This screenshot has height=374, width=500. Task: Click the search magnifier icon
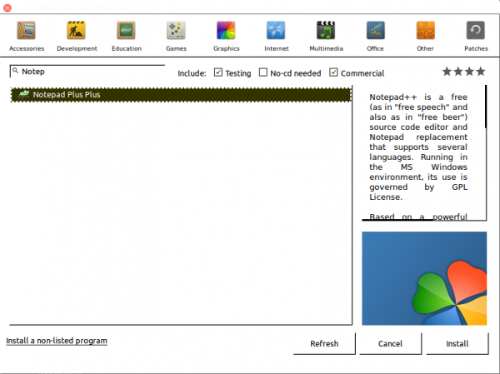pos(15,71)
